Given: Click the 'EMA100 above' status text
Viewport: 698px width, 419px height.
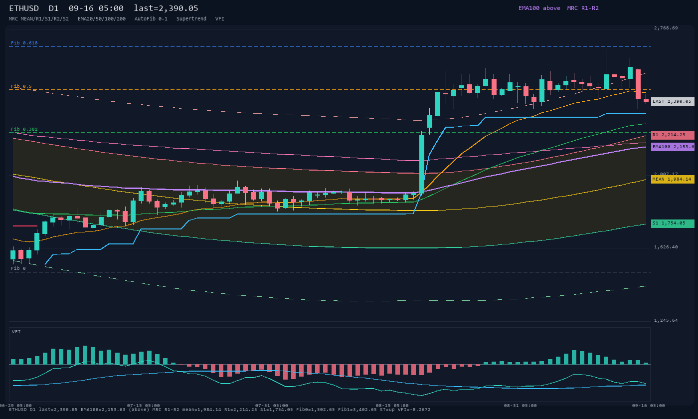Looking at the screenshot, I should [539, 8].
